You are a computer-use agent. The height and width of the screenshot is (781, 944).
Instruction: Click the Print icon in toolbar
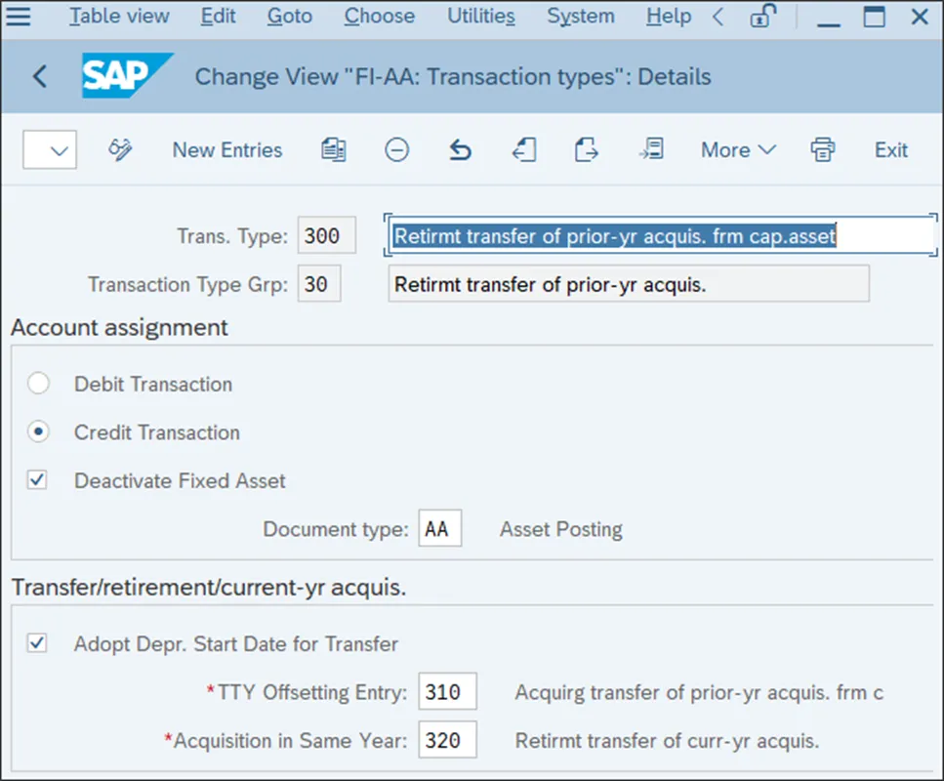822,150
